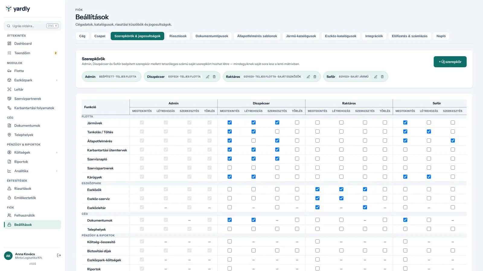Open Riportok sidebar icon
483x271 pixels.
tap(9, 162)
